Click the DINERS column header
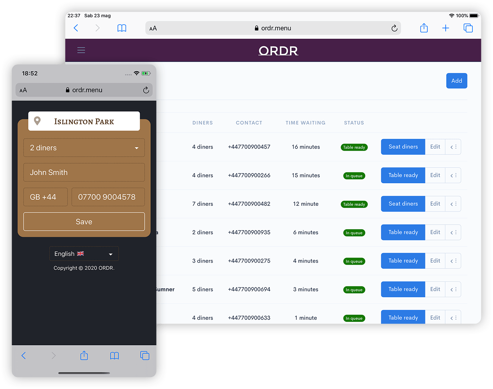Viewport: 493px width, 389px height. 203,123
